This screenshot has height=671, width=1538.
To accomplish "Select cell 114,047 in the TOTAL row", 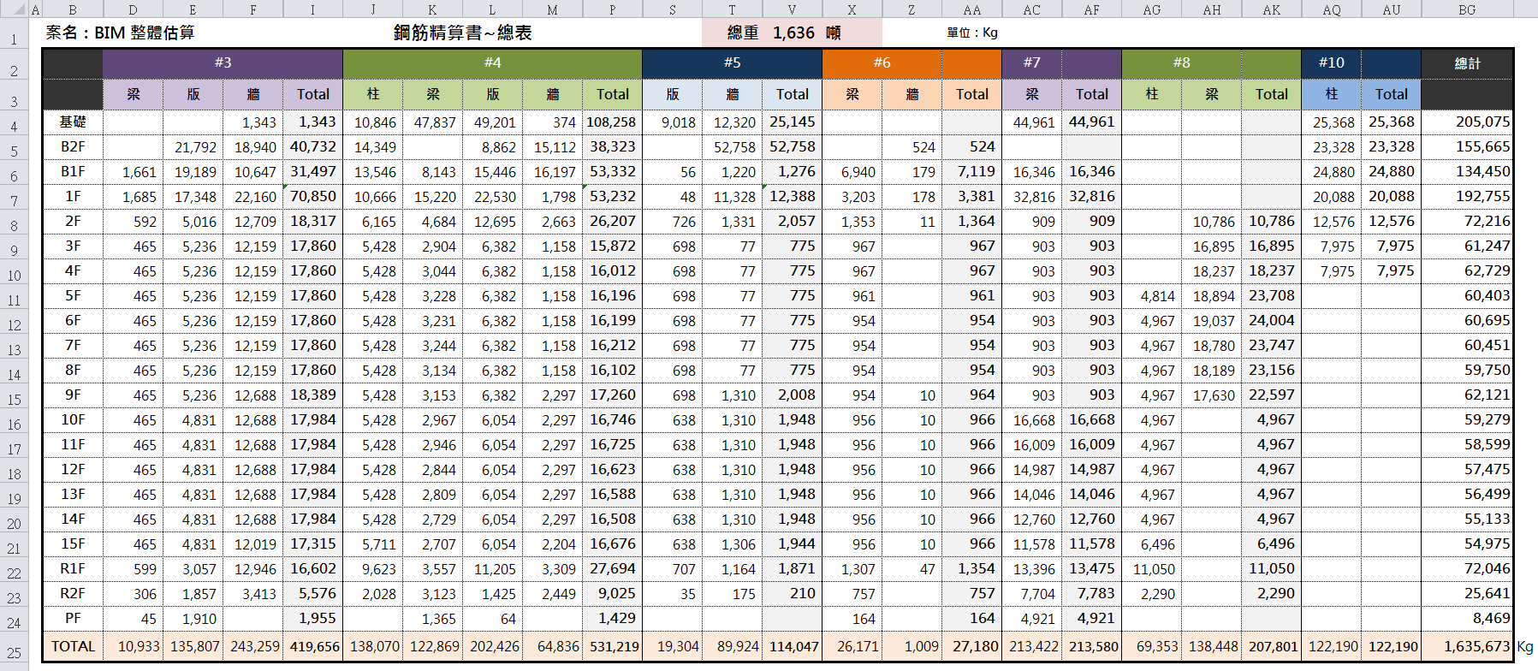I will coord(792,646).
